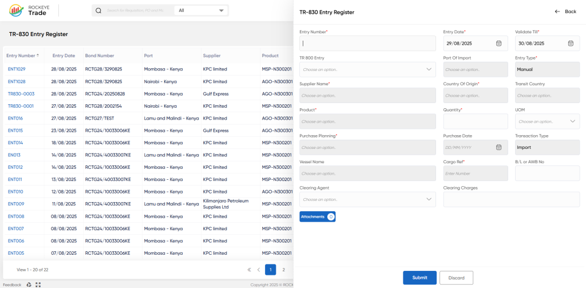Open entry ENT1028
Viewport: 586px width, 288px height.
pos(17,81)
